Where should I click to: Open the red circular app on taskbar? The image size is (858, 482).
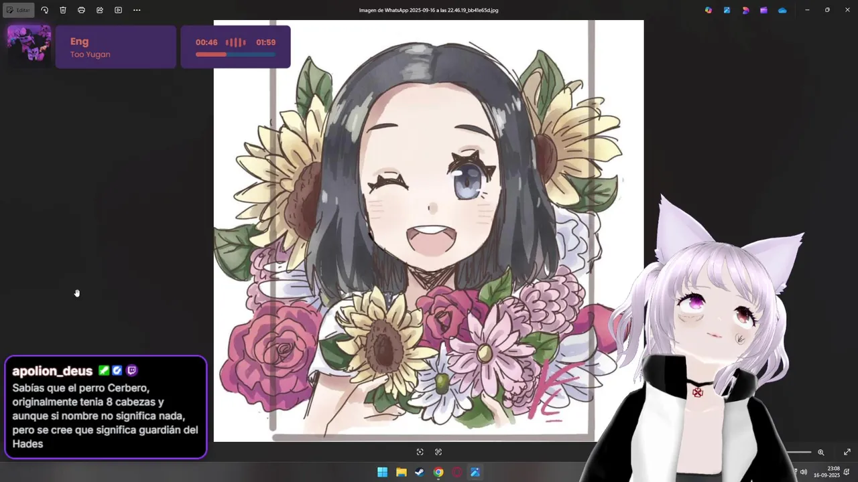pos(457,472)
